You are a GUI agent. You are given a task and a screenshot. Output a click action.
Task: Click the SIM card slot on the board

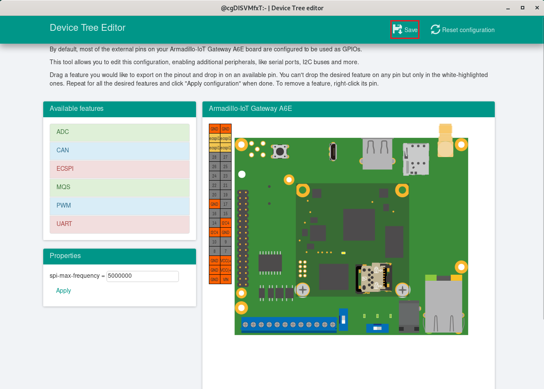coord(416,159)
